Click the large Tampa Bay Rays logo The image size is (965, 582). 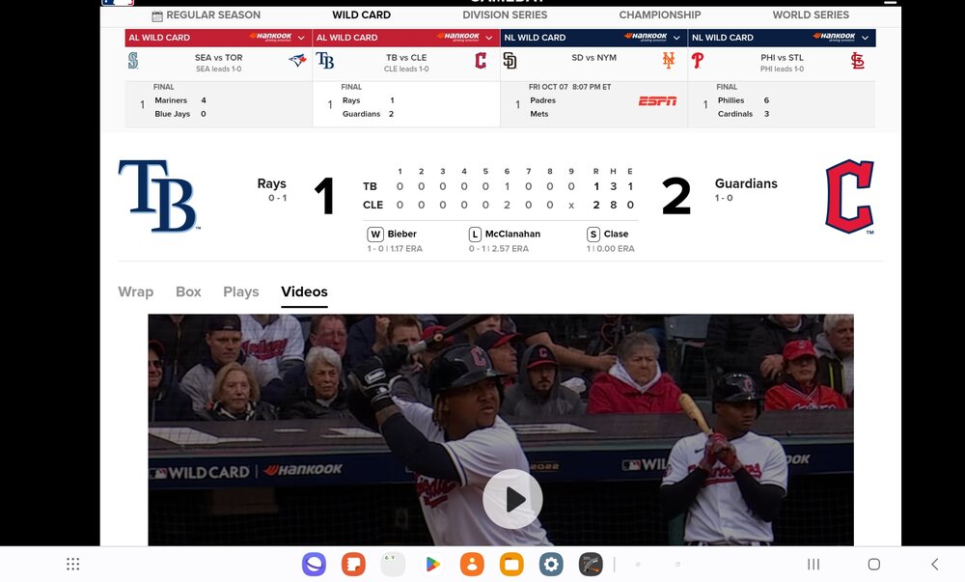coord(158,196)
